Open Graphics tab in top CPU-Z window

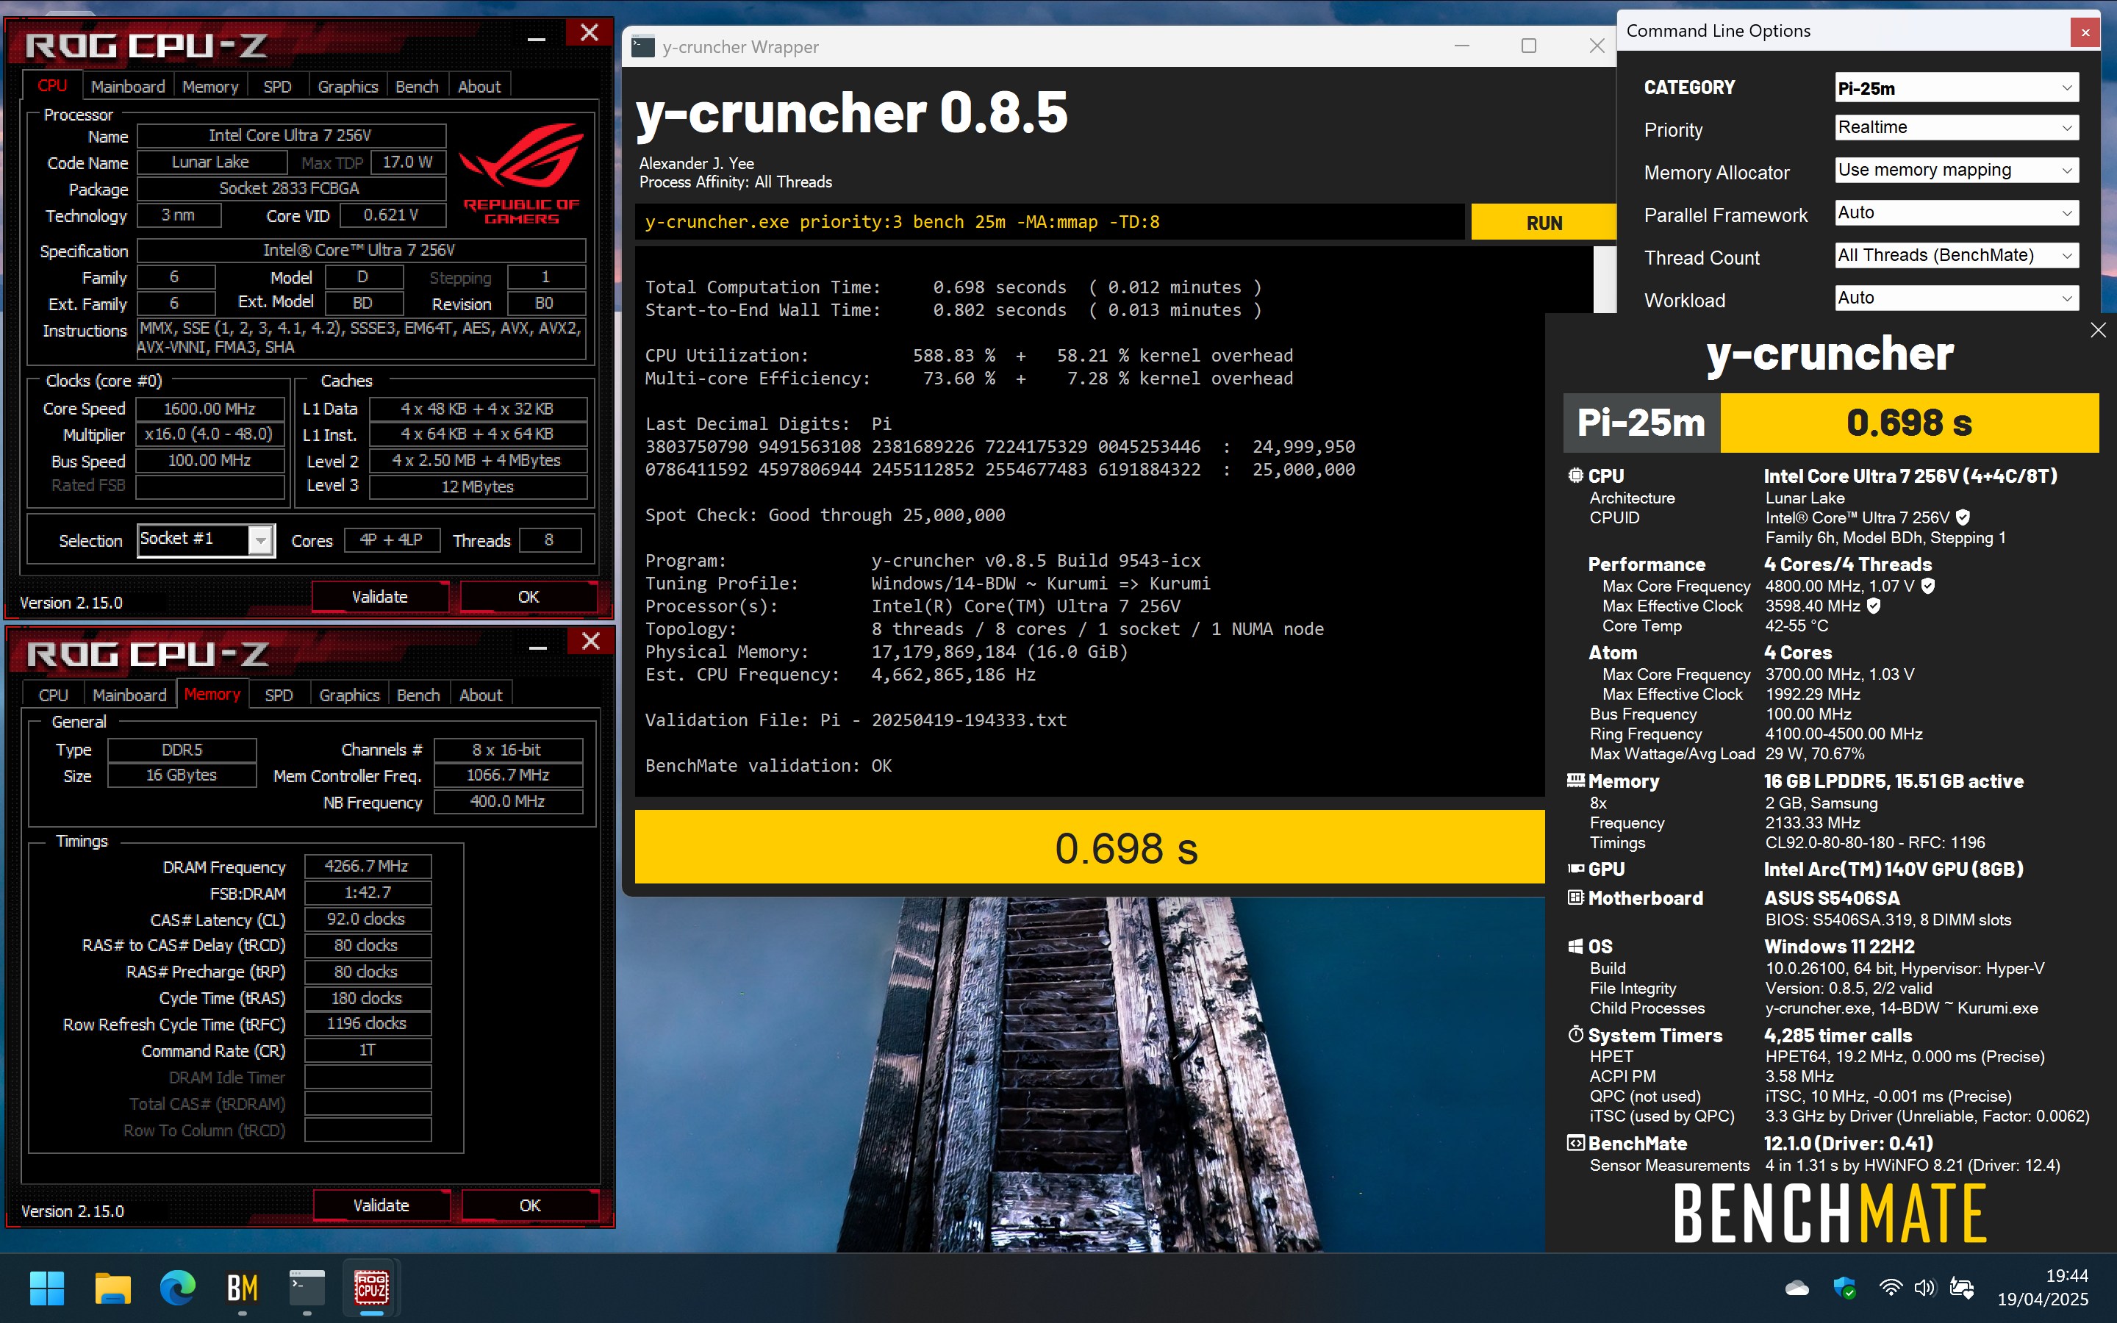(x=347, y=87)
